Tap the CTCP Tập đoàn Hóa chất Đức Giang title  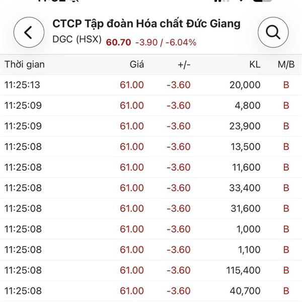pyautogui.click(x=146, y=24)
